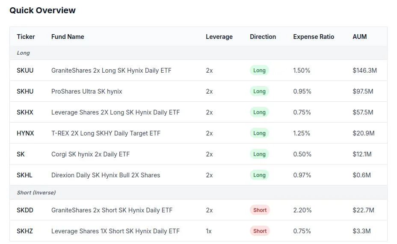
Task: Click the Long badge in SKHX row
Action: (259, 112)
